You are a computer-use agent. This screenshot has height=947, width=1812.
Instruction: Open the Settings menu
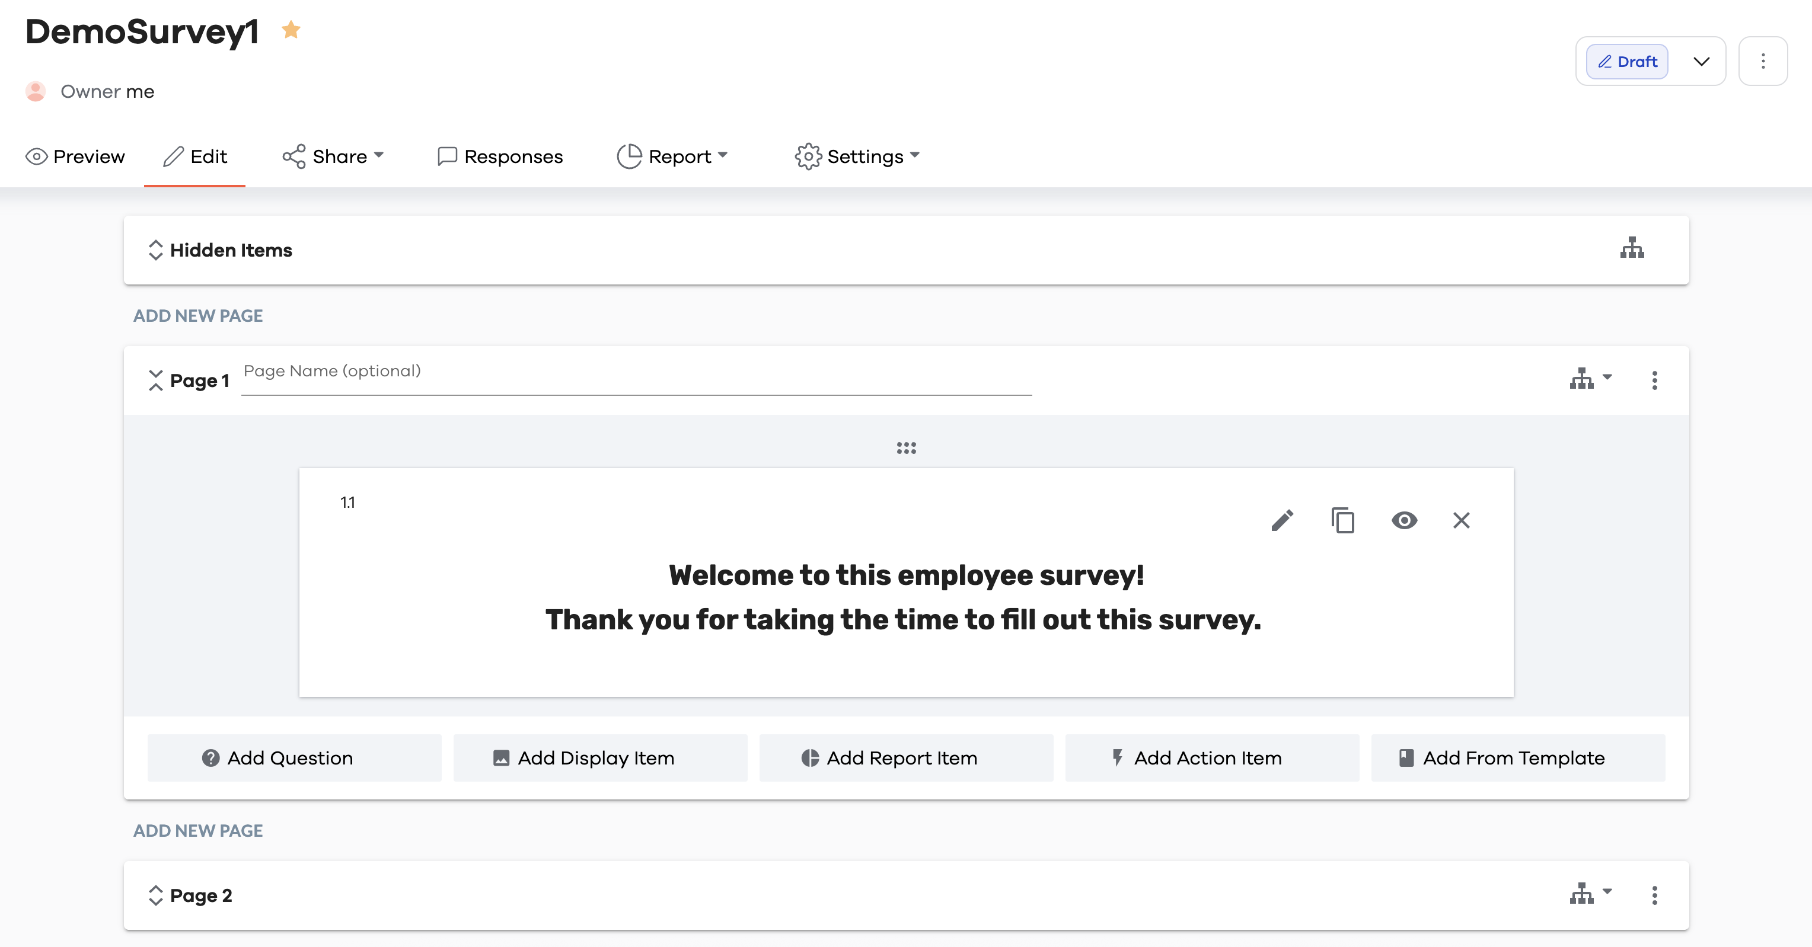pos(857,156)
